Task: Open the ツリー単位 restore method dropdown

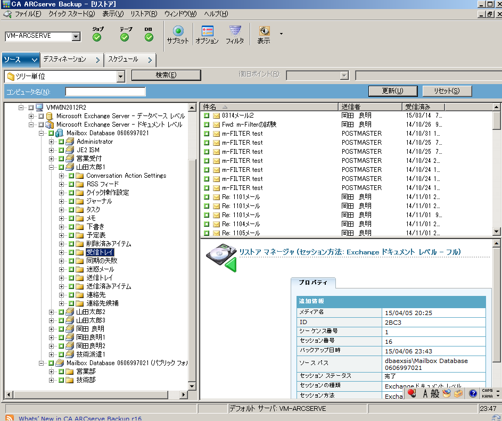Action: click(120, 77)
